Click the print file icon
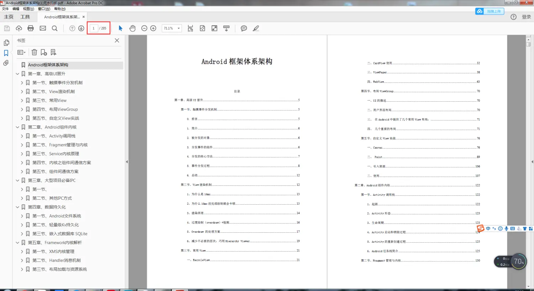The image size is (534, 291). point(31,28)
